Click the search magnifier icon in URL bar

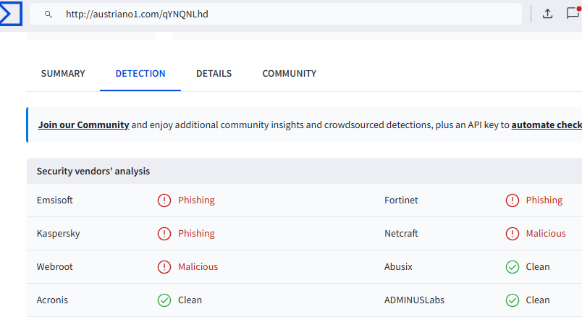point(48,14)
